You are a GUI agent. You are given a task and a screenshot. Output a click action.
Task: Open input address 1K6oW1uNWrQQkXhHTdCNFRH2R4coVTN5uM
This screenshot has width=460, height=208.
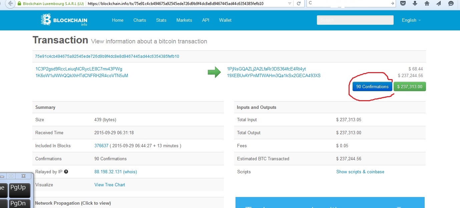coord(82,75)
